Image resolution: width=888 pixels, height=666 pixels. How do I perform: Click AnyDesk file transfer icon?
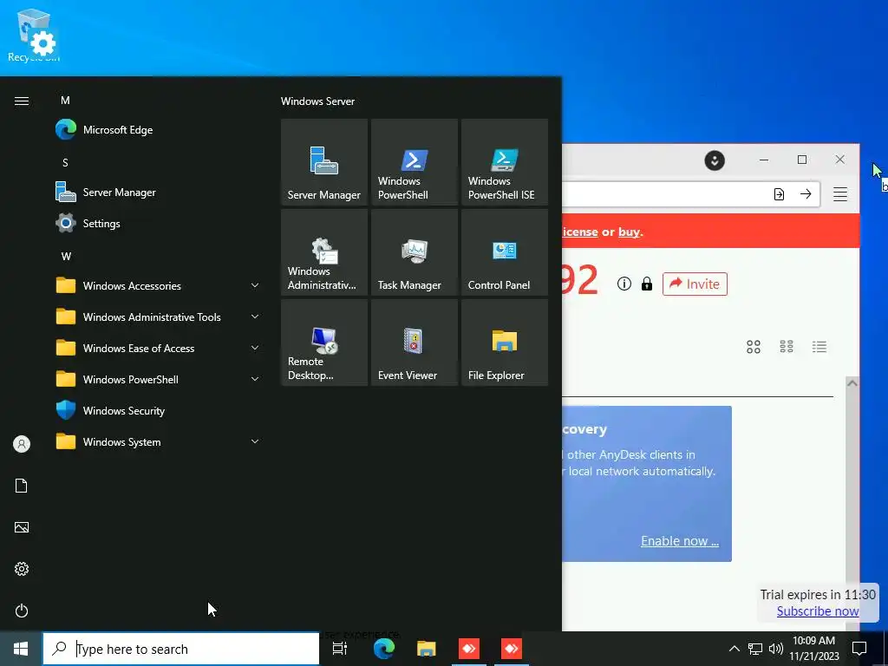coord(780,194)
